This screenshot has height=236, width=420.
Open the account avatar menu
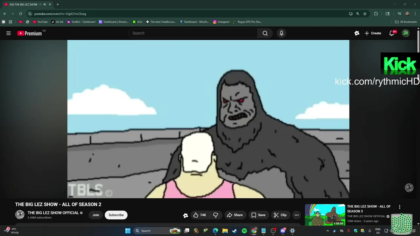click(x=406, y=33)
